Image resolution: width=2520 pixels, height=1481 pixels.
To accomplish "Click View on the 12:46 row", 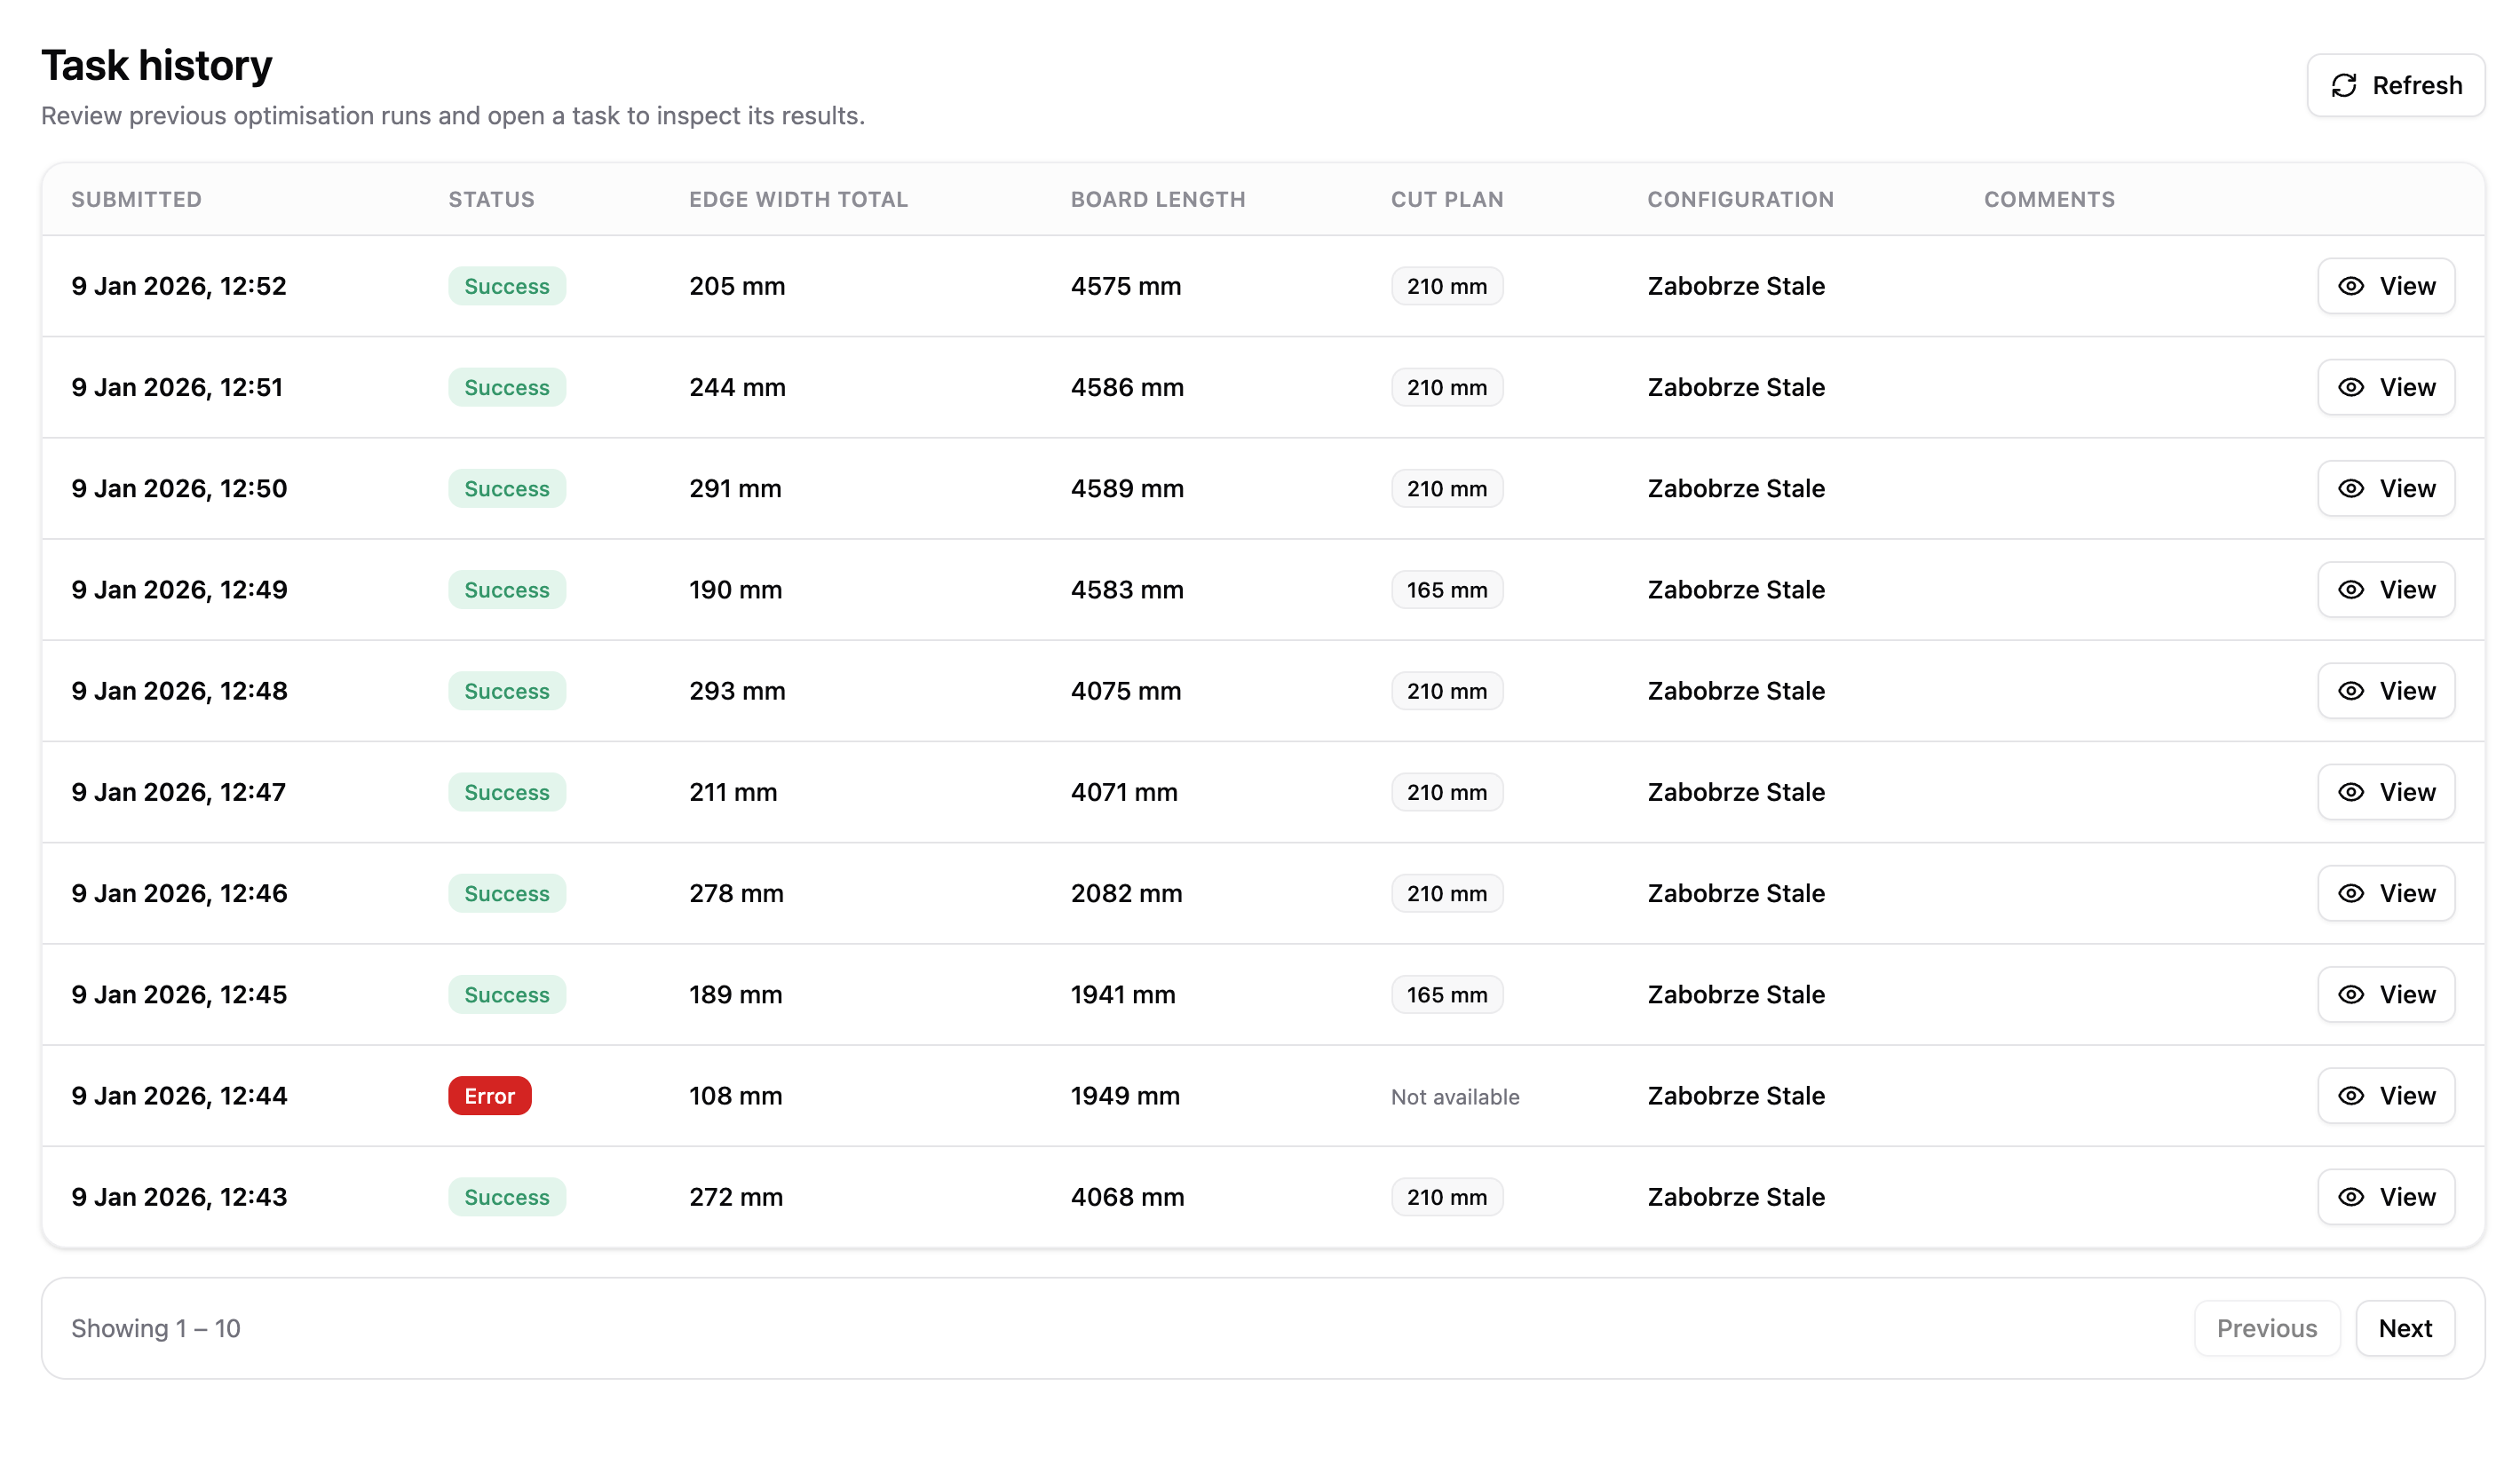I will [2386, 893].
